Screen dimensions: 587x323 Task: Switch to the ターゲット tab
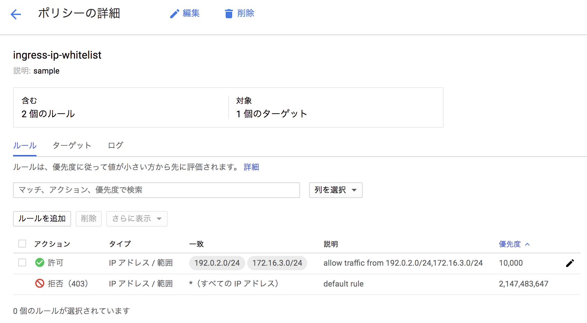tap(72, 145)
